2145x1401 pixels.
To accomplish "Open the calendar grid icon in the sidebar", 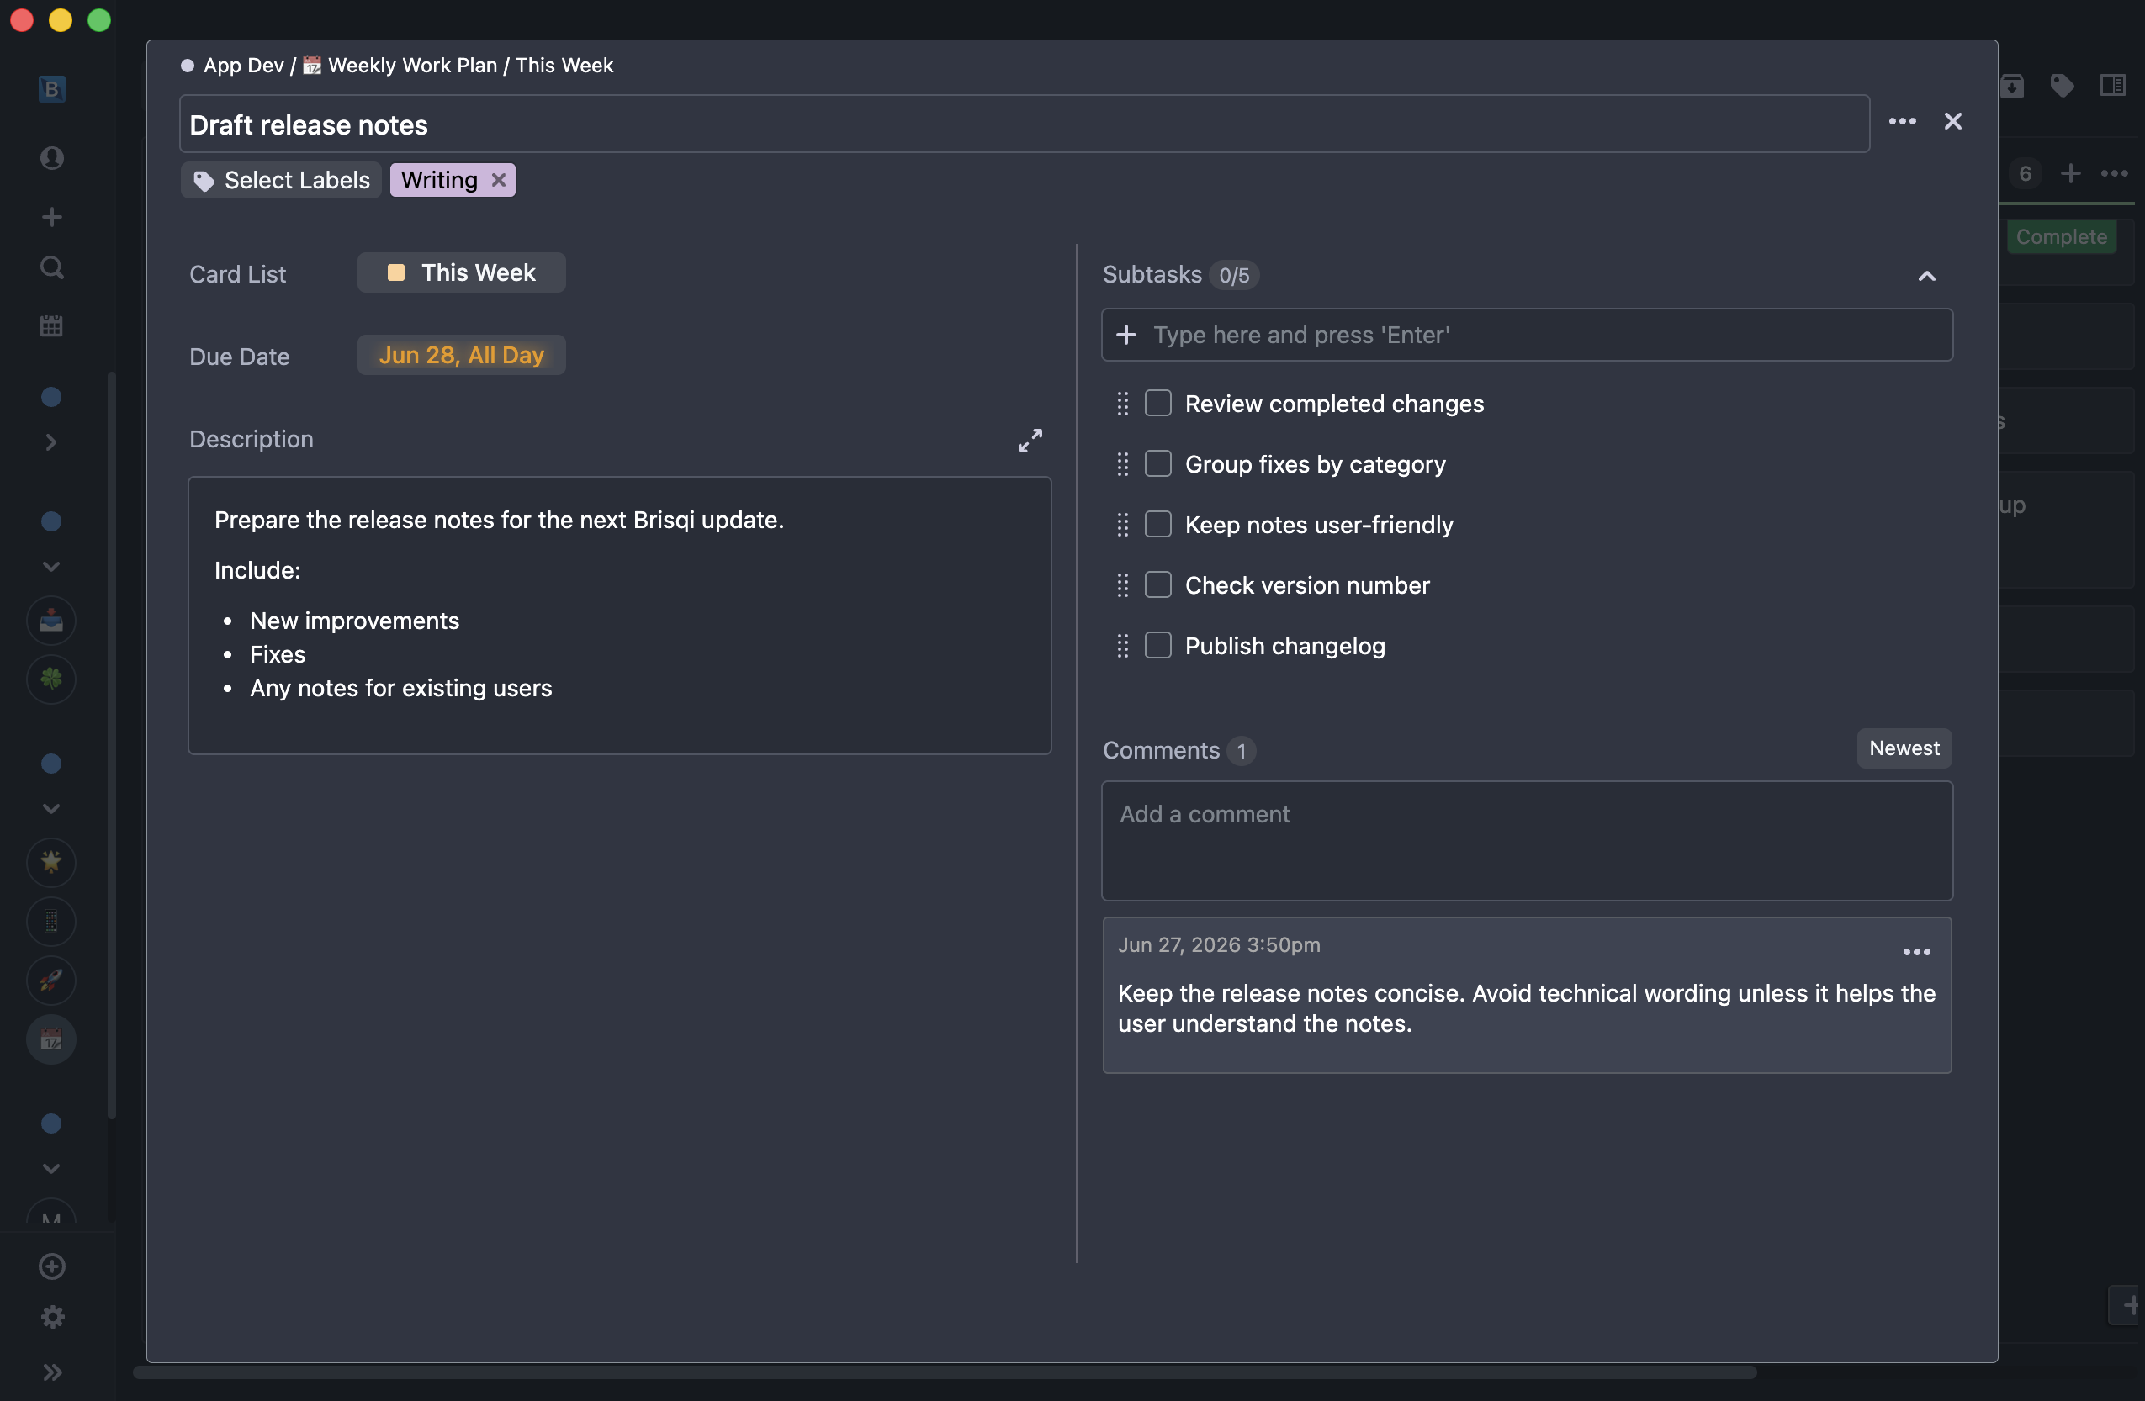I will (x=51, y=325).
